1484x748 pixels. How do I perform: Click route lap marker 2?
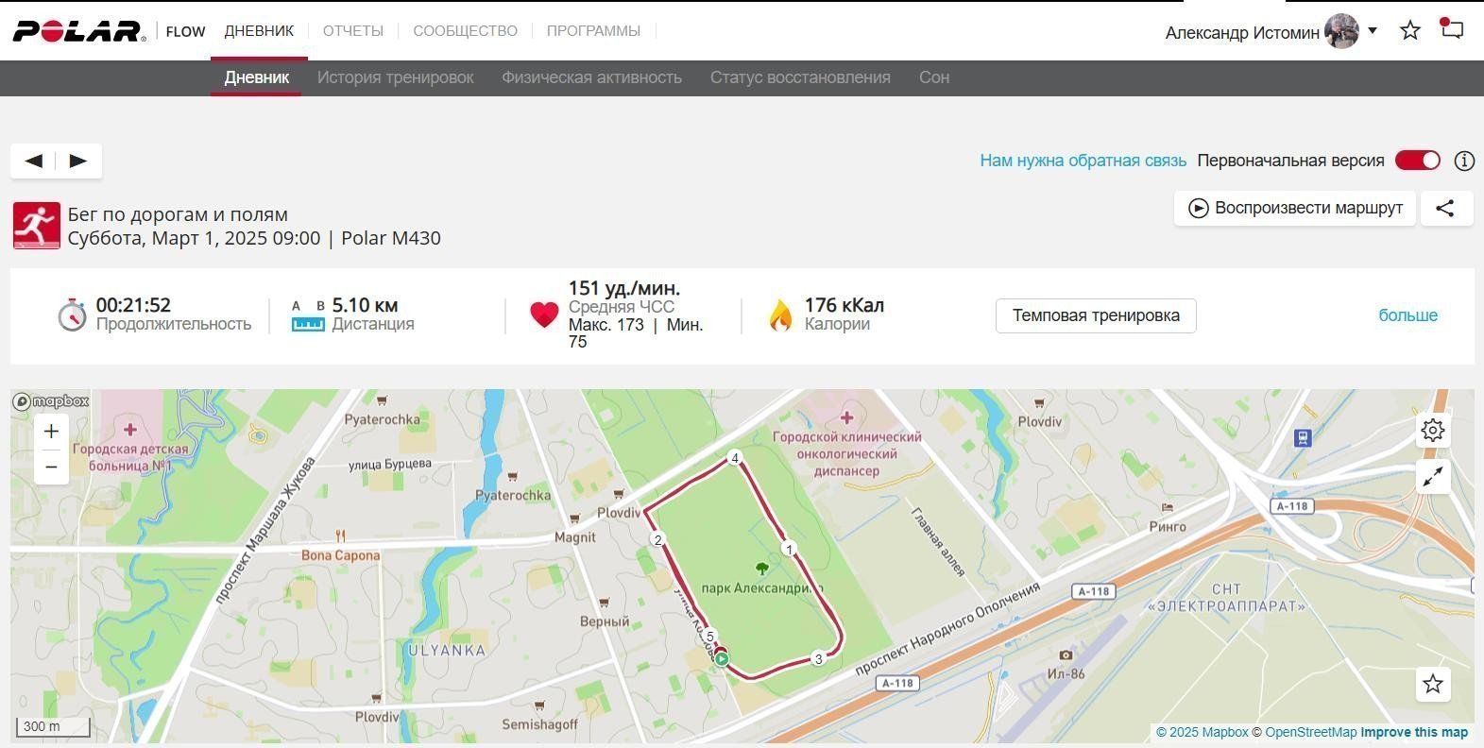(657, 539)
